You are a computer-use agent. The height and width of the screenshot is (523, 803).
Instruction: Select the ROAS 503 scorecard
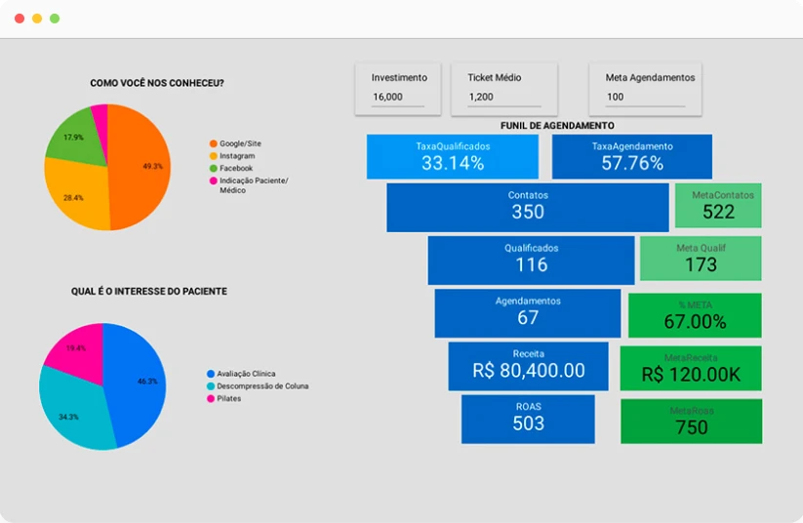[x=527, y=418]
